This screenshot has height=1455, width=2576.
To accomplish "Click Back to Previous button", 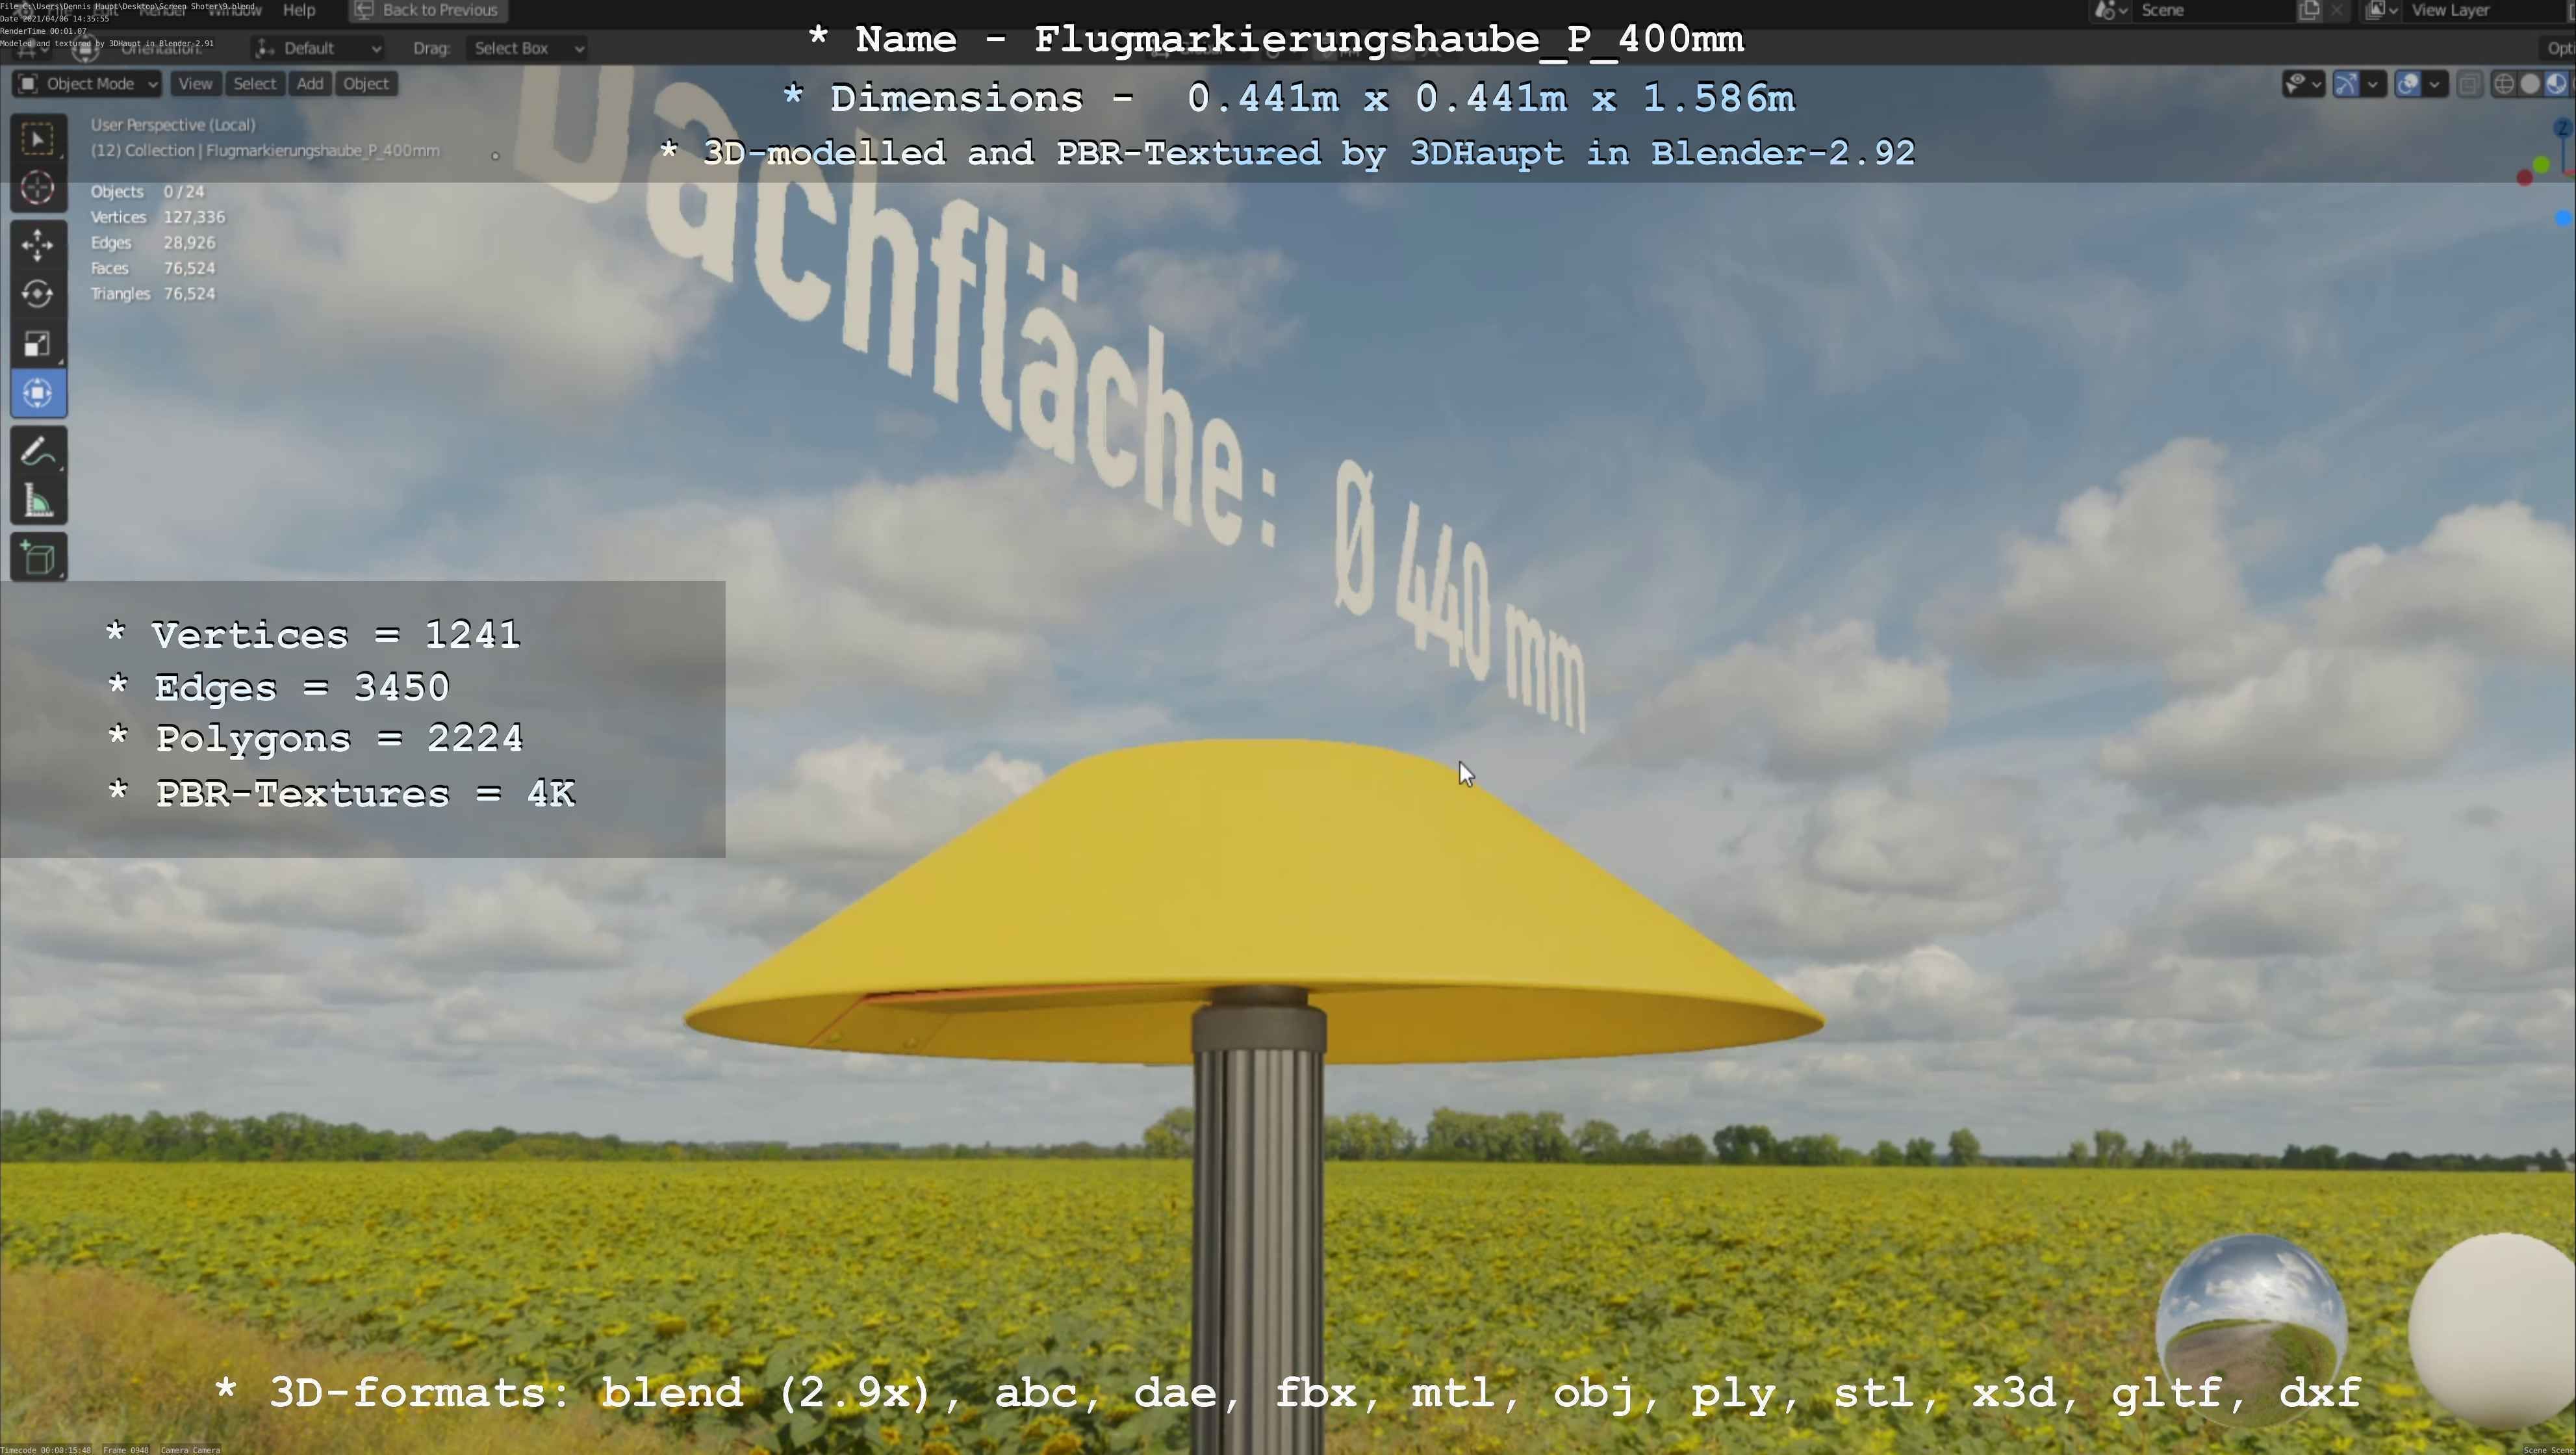I will point(428,10).
